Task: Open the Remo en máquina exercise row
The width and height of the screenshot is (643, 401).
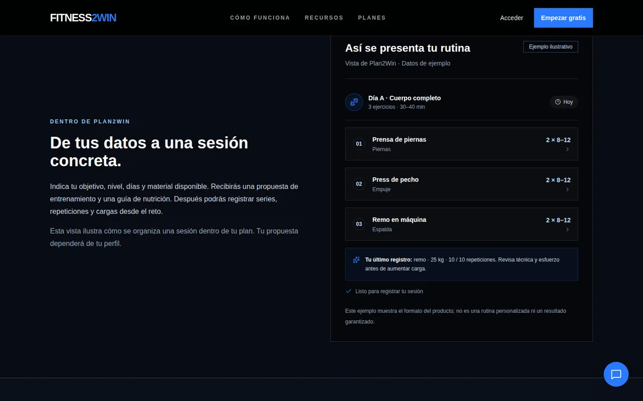Action: [x=461, y=224]
